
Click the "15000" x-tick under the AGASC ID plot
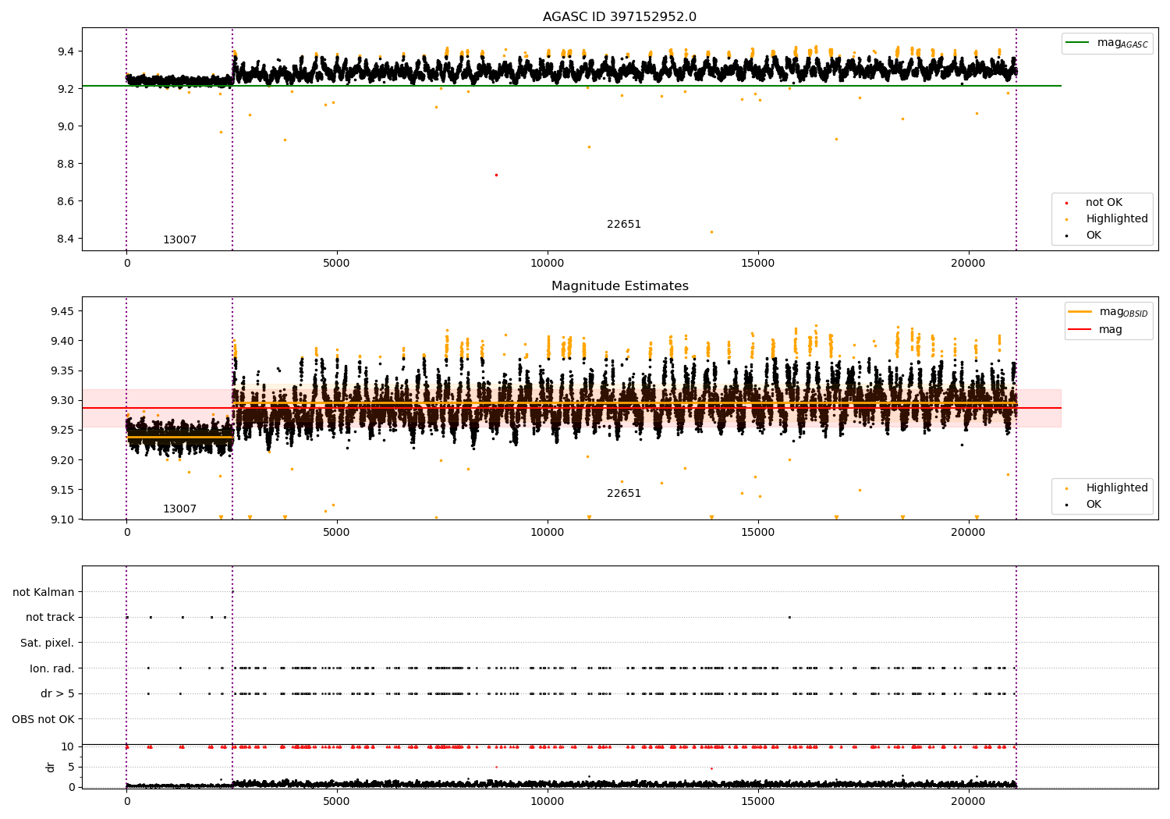tap(758, 264)
